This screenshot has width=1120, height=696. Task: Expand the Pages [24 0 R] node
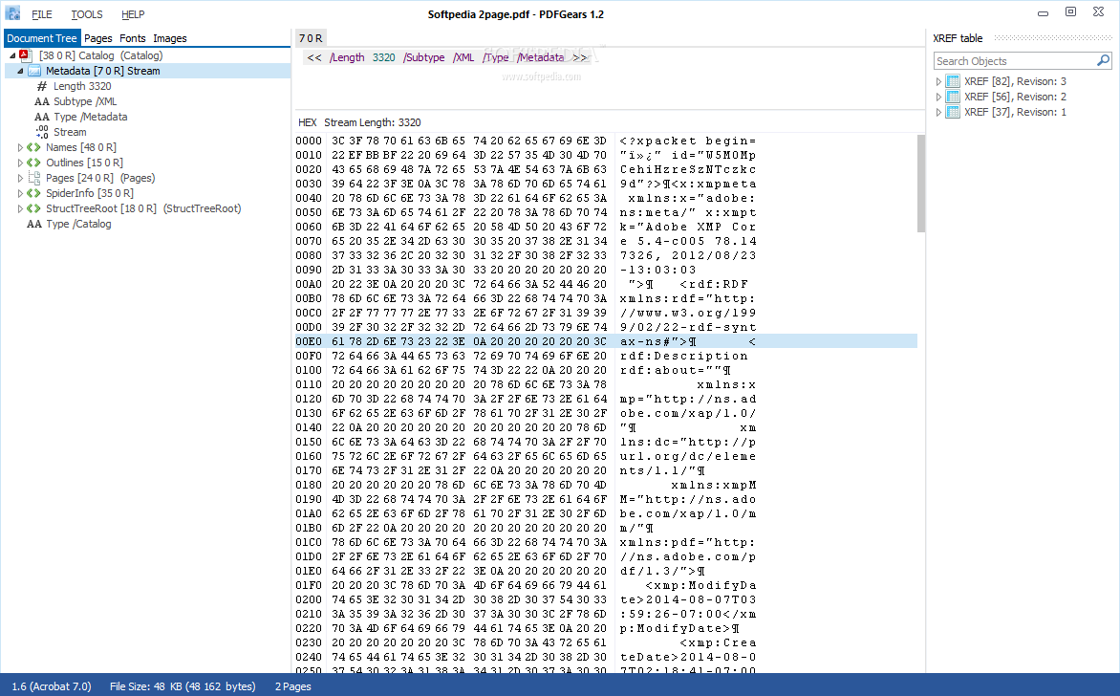coord(20,179)
